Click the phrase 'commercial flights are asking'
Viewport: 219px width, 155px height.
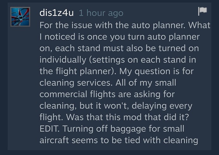pos(100,94)
